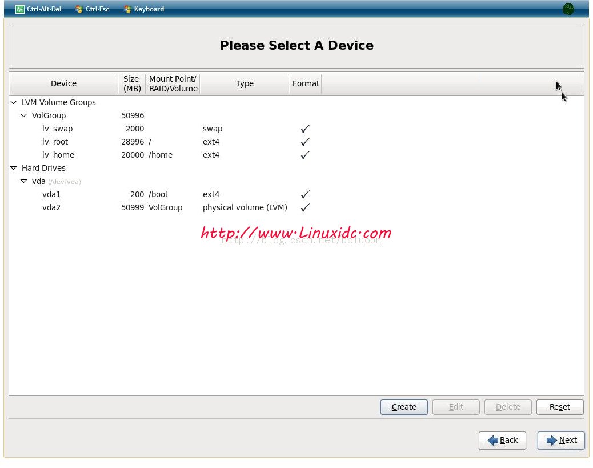This screenshot has width=593, height=468.
Task: Click the format checkmark for vda1
Action: tap(305, 194)
